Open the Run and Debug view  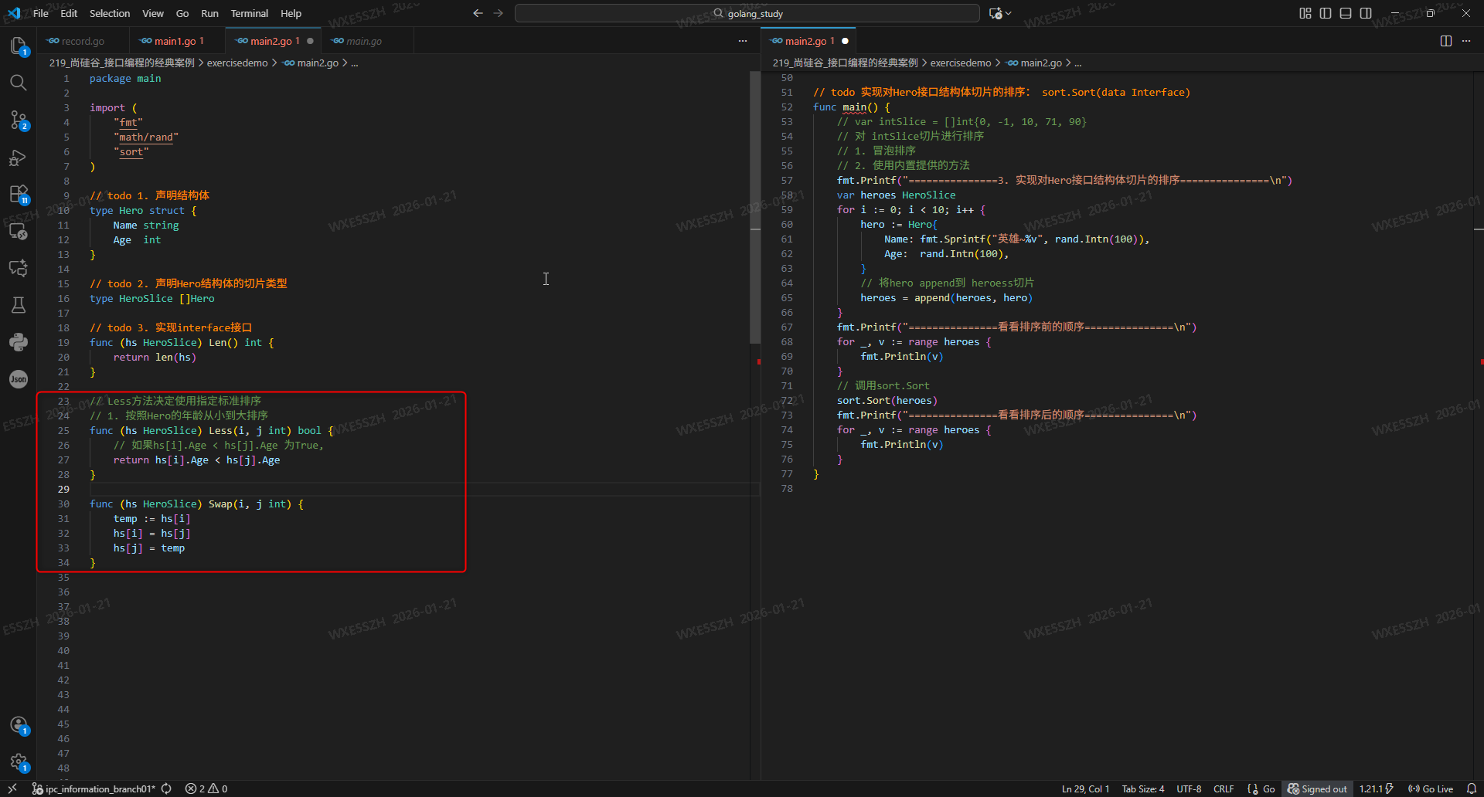click(x=19, y=158)
